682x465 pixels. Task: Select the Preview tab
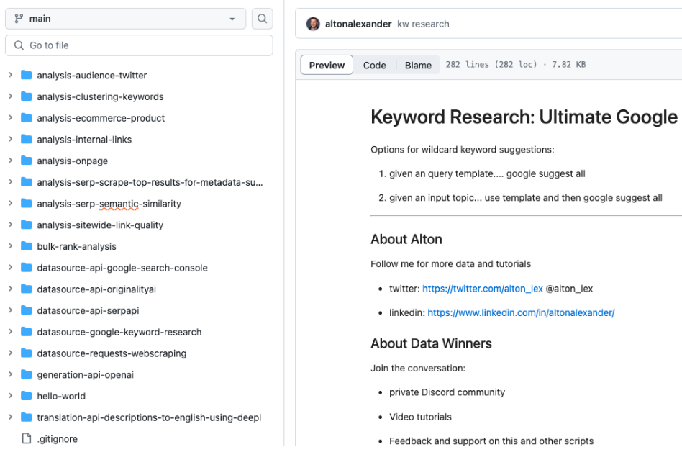tap(327, 65)
